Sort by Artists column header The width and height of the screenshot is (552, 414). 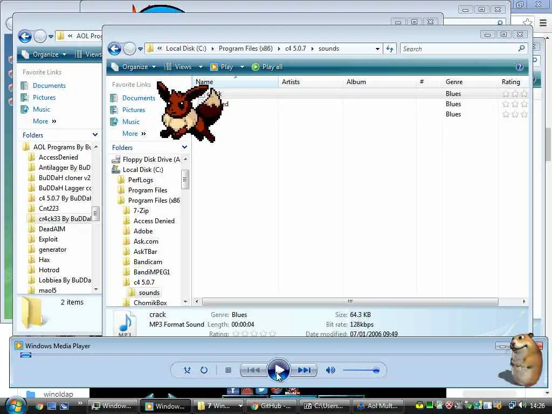coord(310,82)
